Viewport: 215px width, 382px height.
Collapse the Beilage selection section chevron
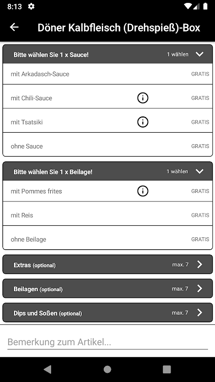tap(199, 171)
